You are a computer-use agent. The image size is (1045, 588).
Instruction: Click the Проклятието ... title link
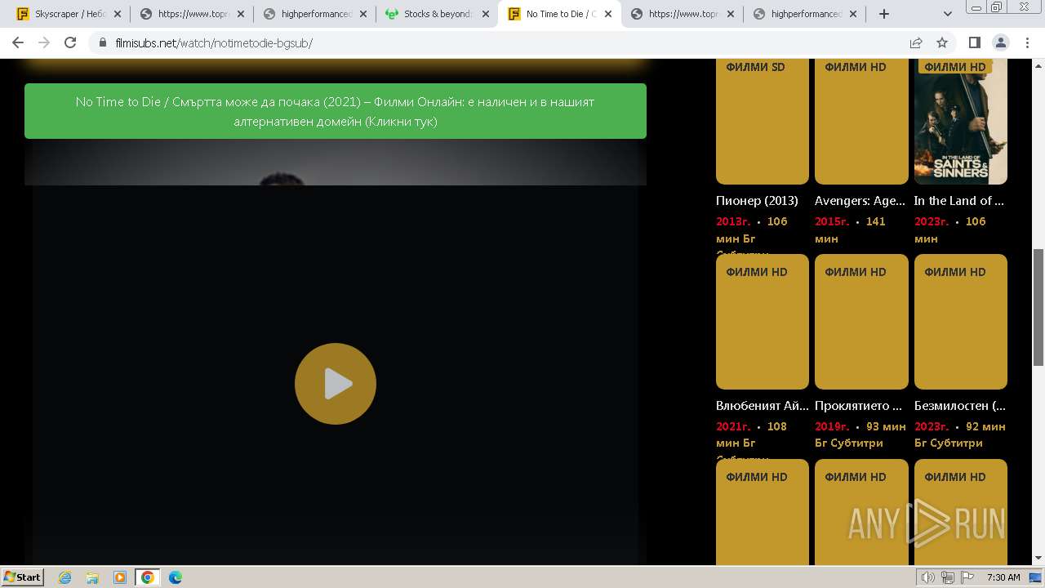coord(858,406)
